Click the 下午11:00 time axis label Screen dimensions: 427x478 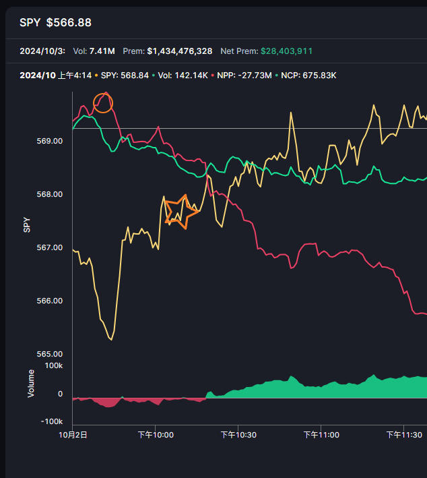tap(321, 435)
